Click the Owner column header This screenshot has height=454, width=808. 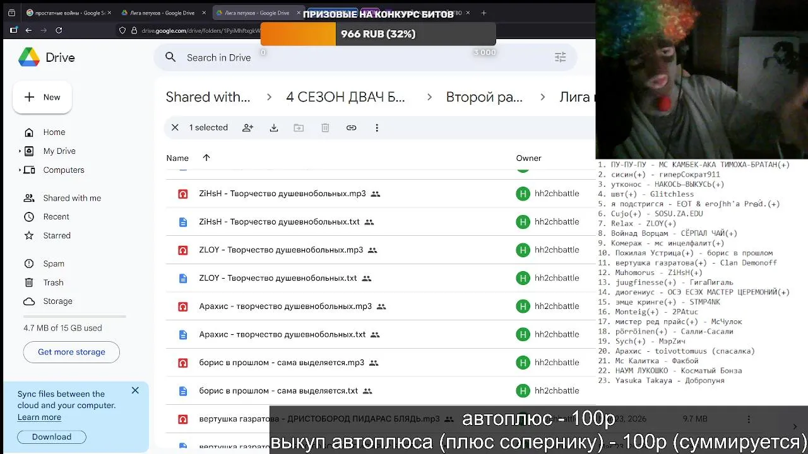tap(528, 158)
